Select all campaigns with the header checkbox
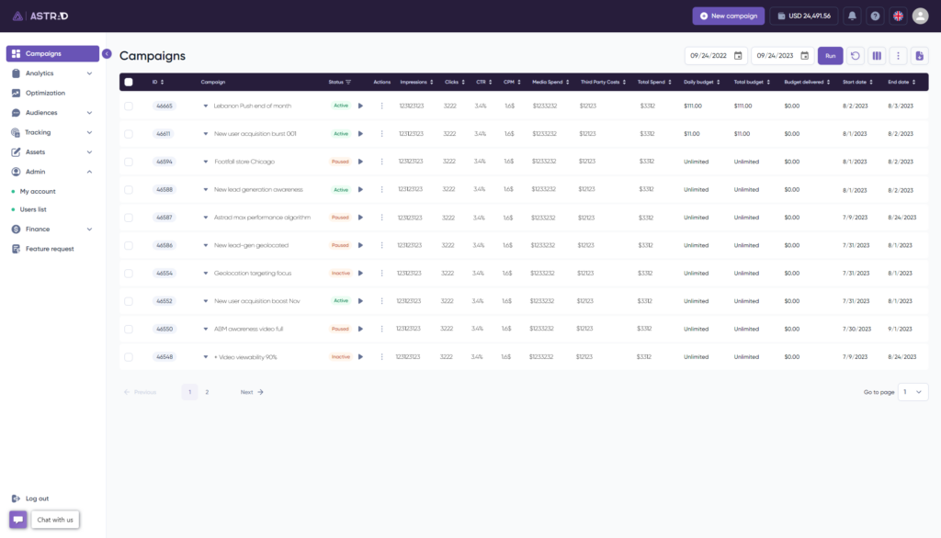Screen dimensions: 941x538 (129, 82)
